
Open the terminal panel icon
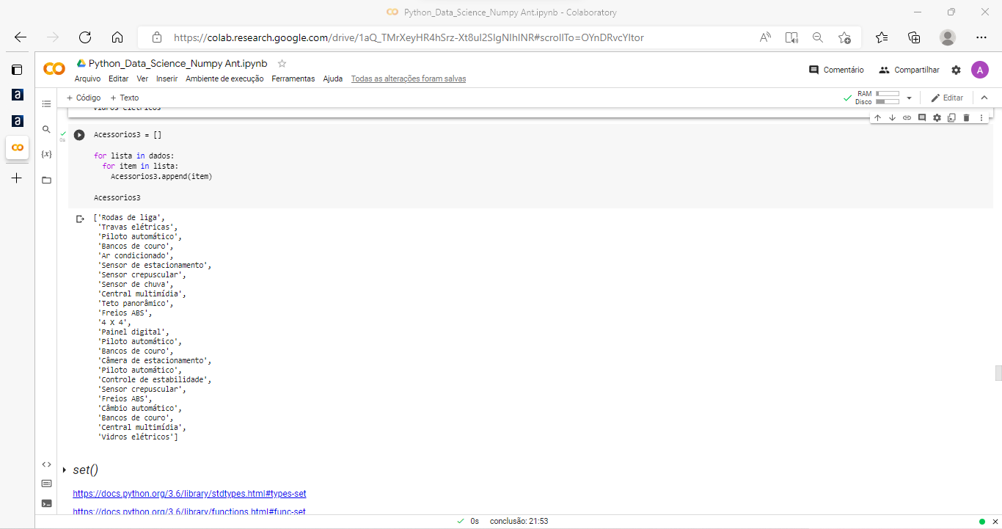46,503
